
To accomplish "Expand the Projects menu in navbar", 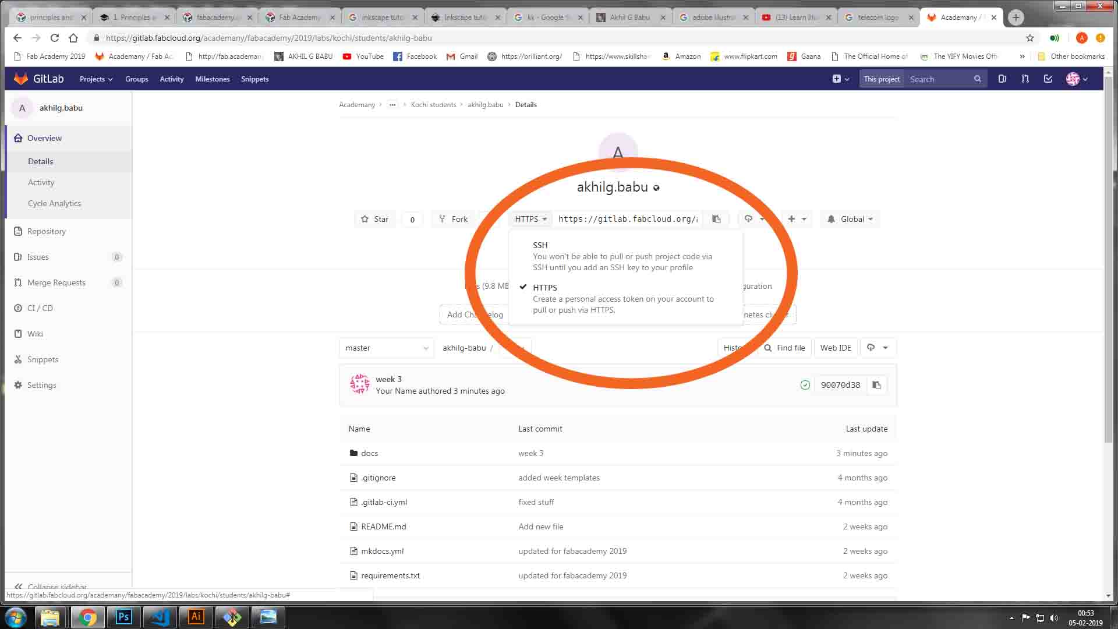I will (x=96, y=79).
